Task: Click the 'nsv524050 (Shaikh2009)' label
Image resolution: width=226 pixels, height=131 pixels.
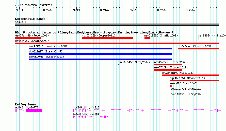Action: pos(32,41)
